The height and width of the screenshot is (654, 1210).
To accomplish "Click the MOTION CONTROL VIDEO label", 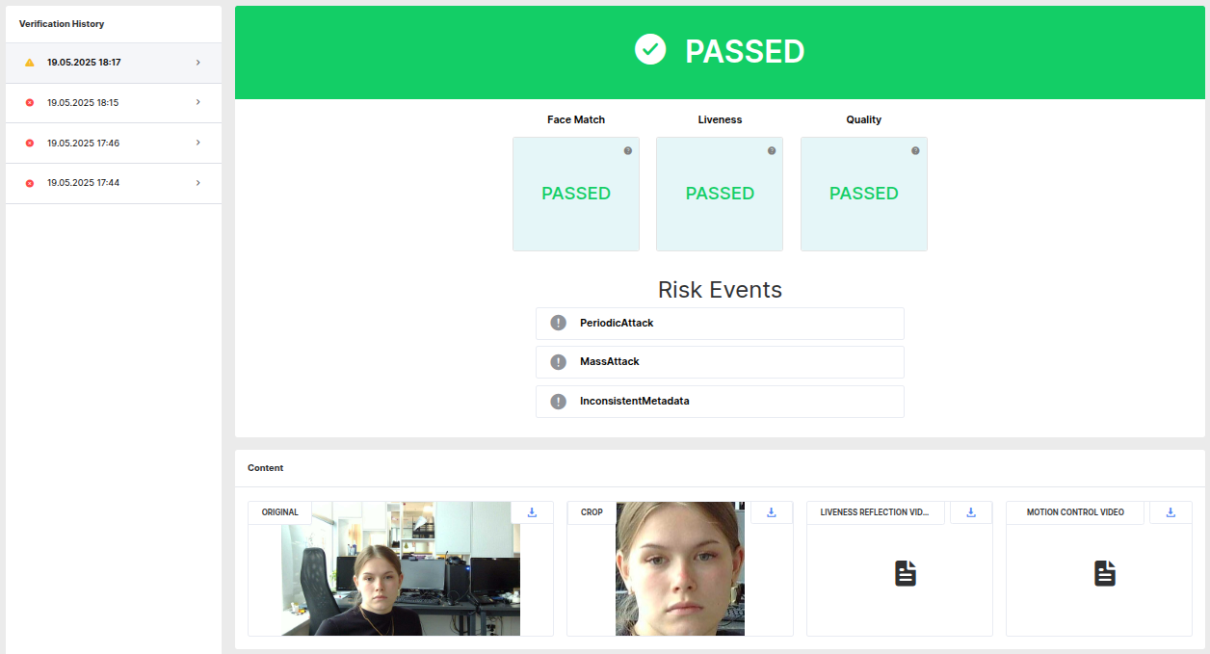I will pyautogui.click(x=1075, y=512).
